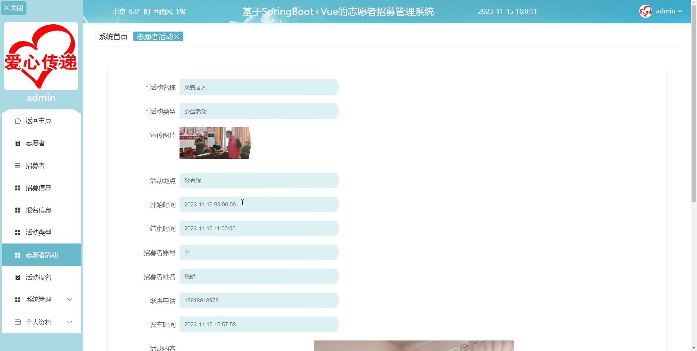Image resolution: width=697 pixels, height=351 pixels.
Task: Click the 招募者姓名 field showing 陈晓
Action: tap(259, 277)
